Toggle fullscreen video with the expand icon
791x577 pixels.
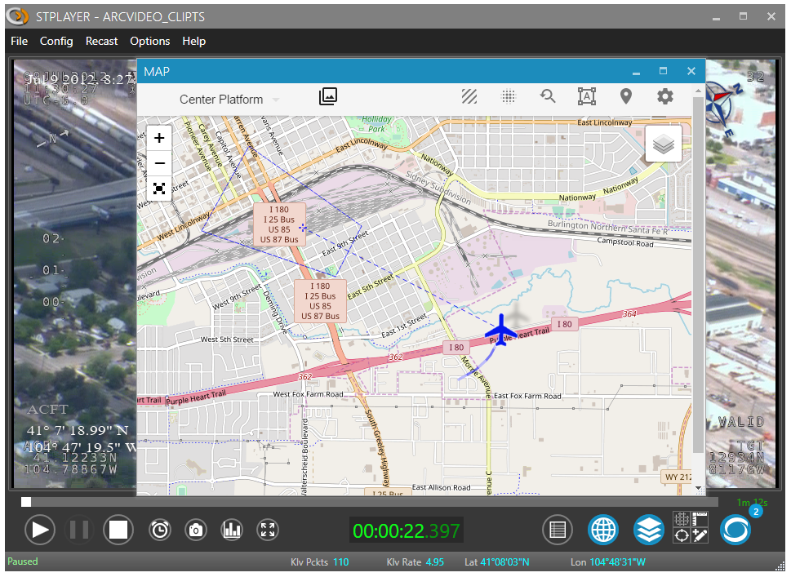(268, 530)
